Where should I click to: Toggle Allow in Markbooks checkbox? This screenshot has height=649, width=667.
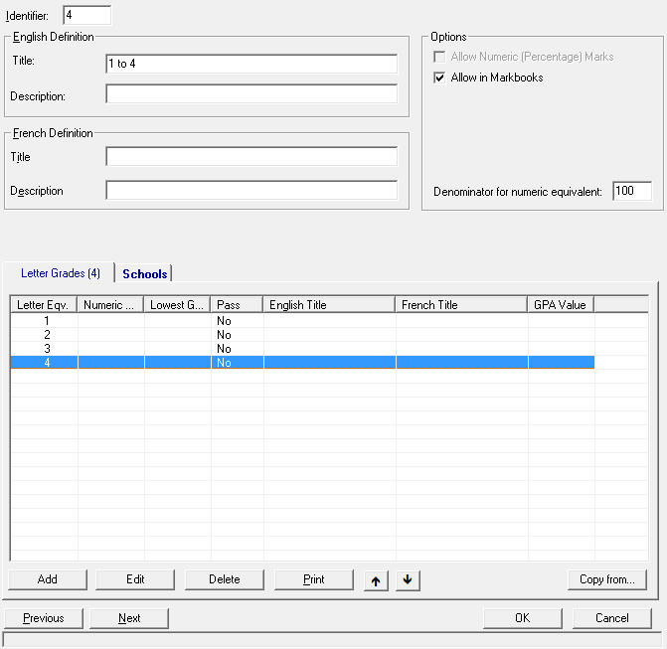tap(439, 78)
